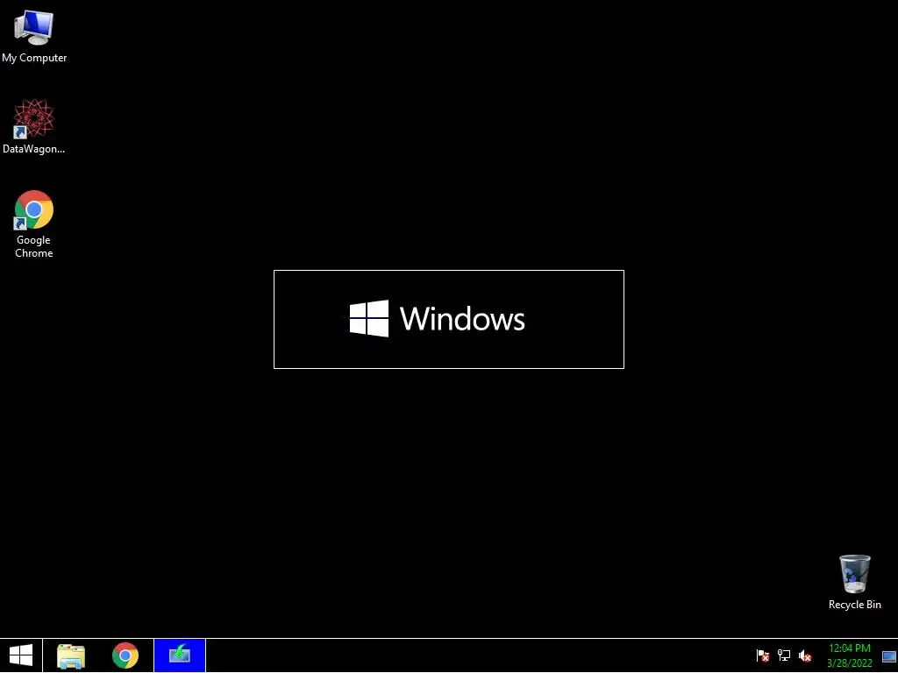Click the desktop preview icon beside the clock
Screen dimensions: 898x673
[x=889, y=656]
